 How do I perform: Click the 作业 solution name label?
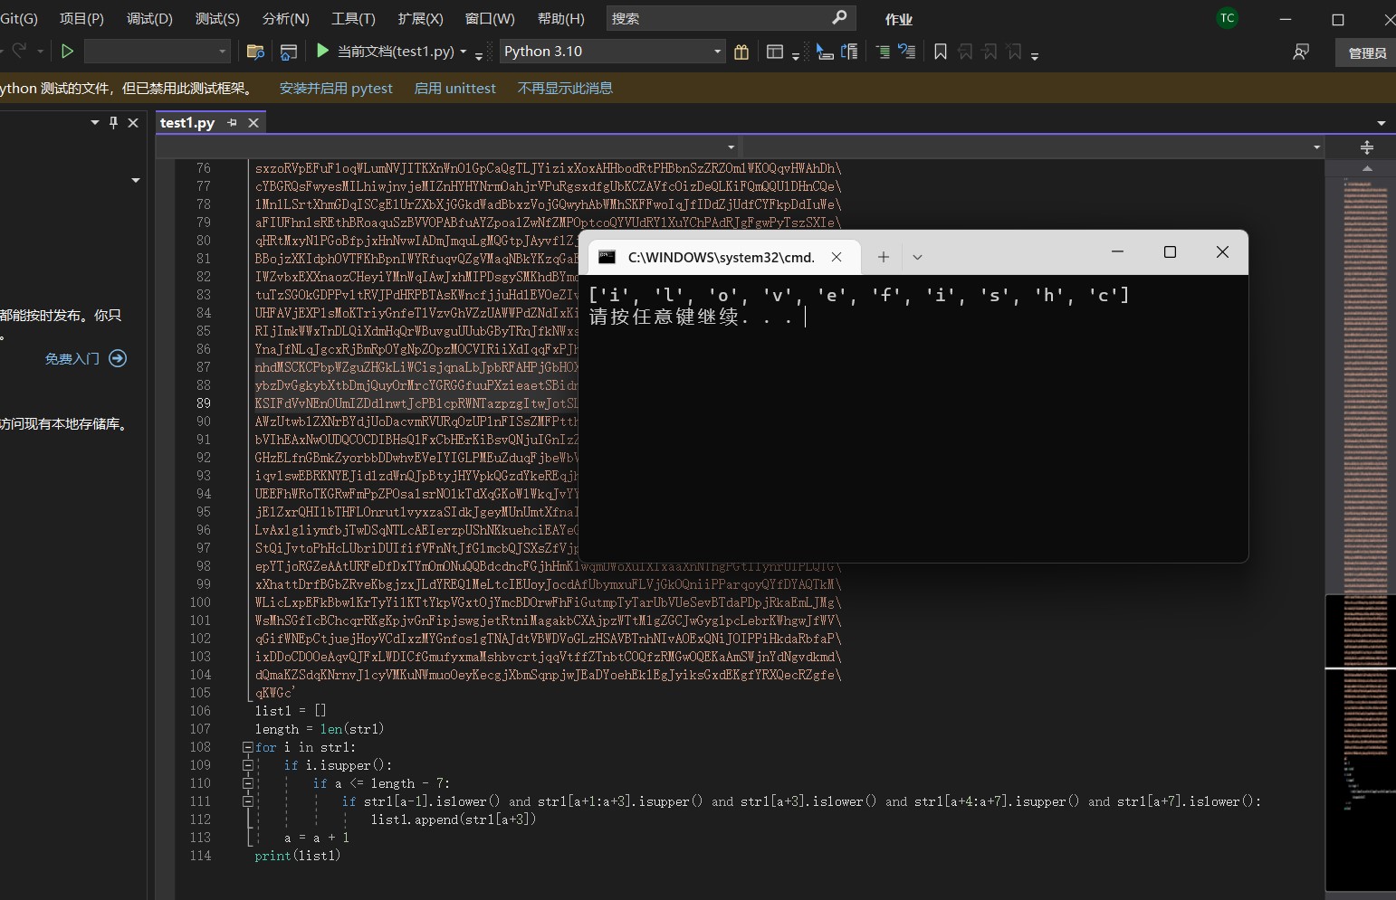(898, 19)
